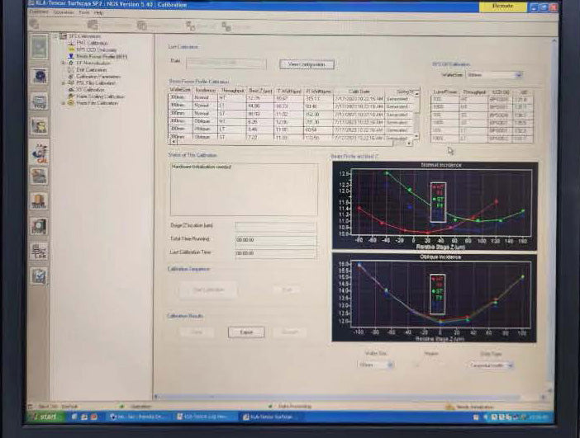
Task: Click the red quick launch taskbar icon
Action: tap(93, 417)
